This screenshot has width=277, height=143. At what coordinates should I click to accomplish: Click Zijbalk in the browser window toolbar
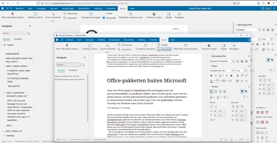pyautogui.click(x=169, y=15)
